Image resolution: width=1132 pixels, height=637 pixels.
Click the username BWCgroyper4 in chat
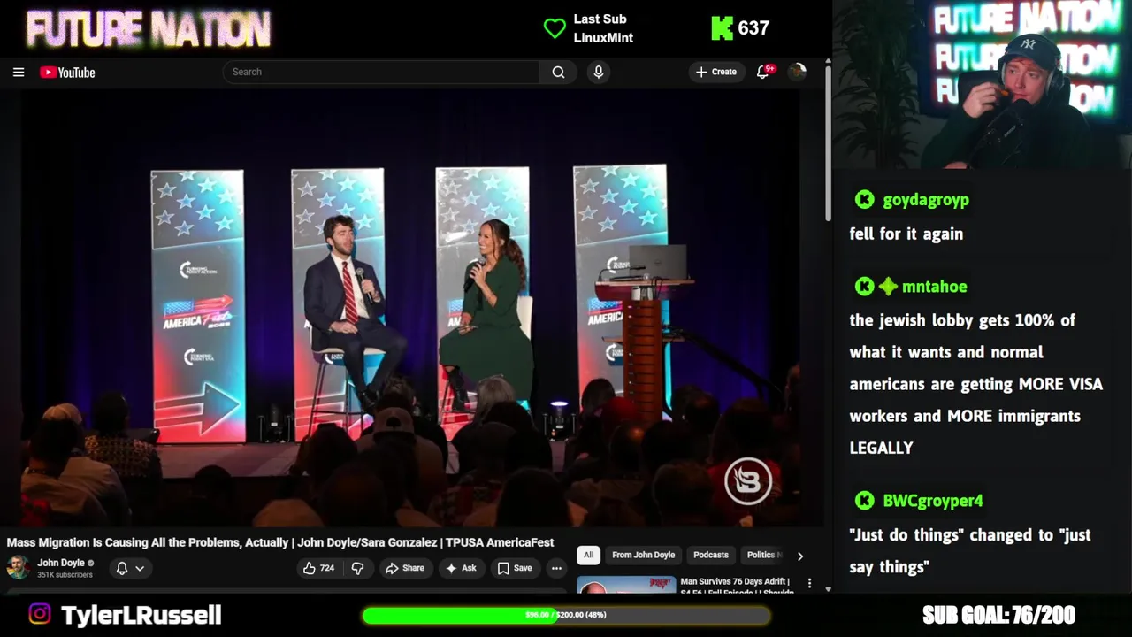pos(933,501)
